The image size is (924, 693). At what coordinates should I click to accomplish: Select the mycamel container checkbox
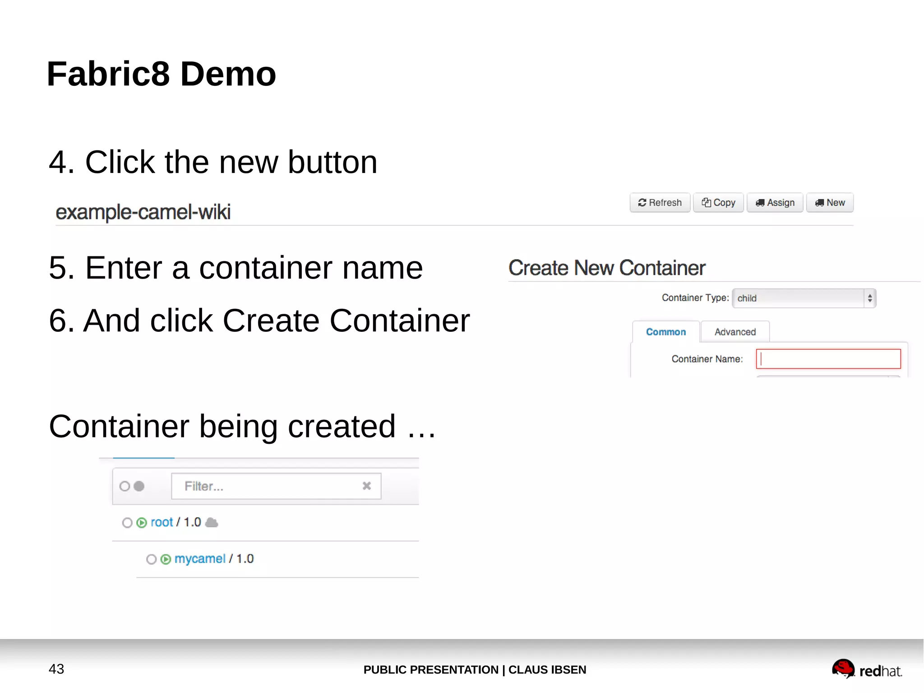click(x=151, y=559)
